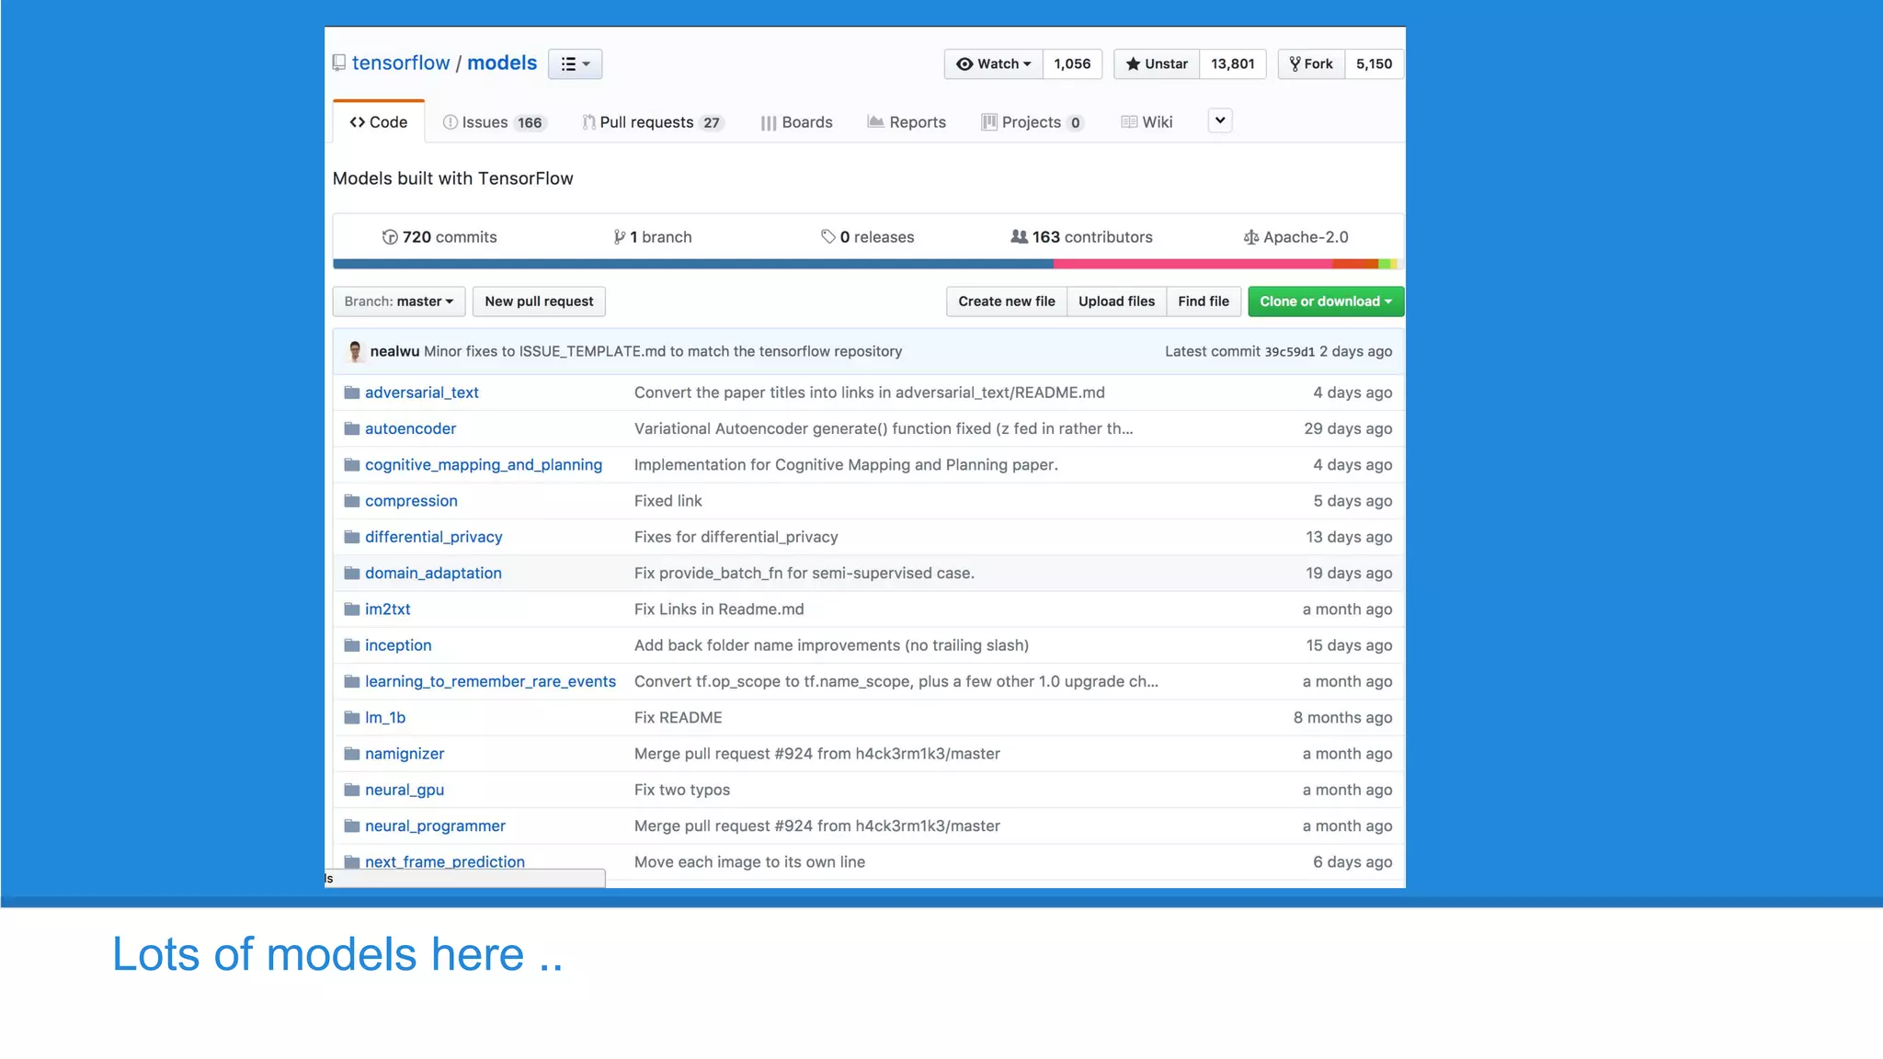Click the commits history clock icon
The height and width of the screenshot is (1059, 1883).
390,237
